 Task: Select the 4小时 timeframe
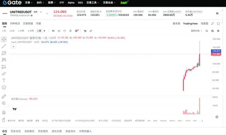(31, 31)
